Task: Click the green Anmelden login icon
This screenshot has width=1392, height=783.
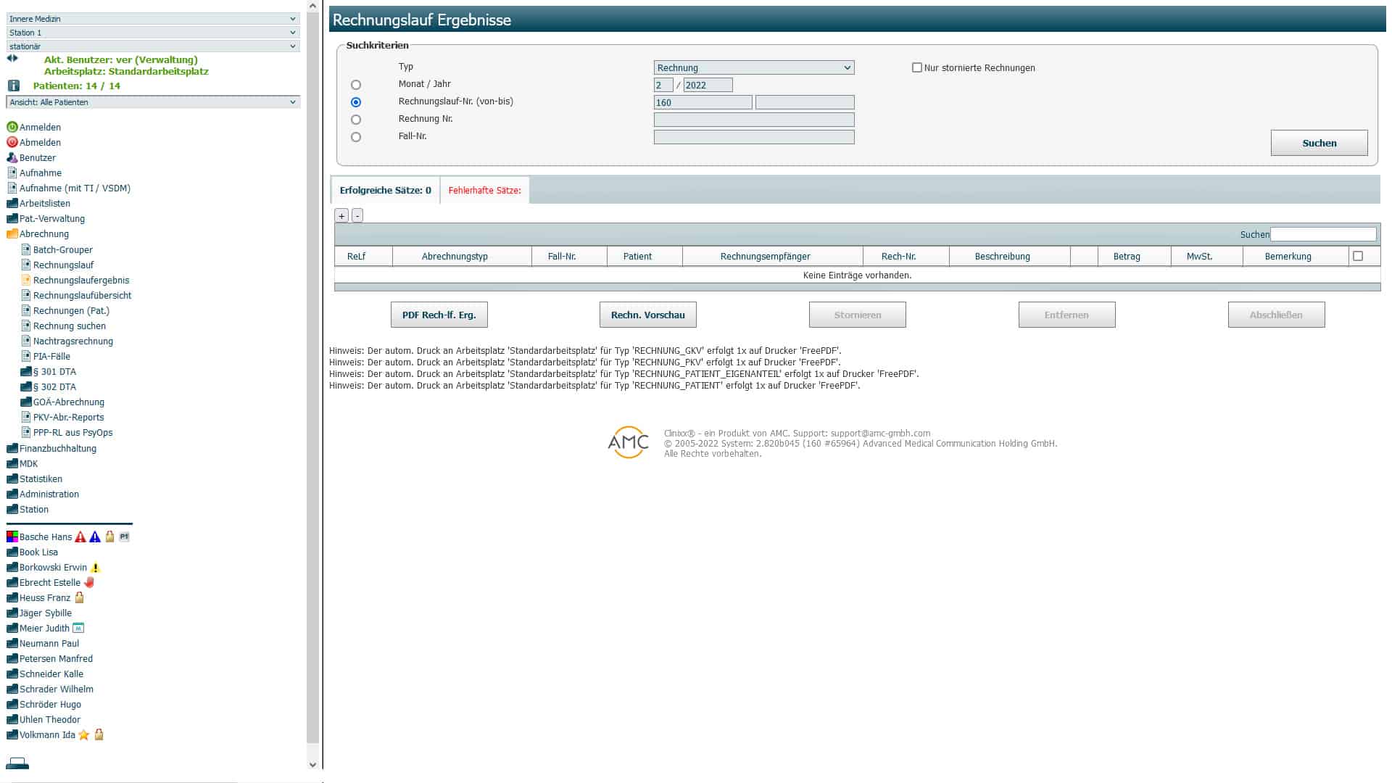Action: tap(12, 127)
